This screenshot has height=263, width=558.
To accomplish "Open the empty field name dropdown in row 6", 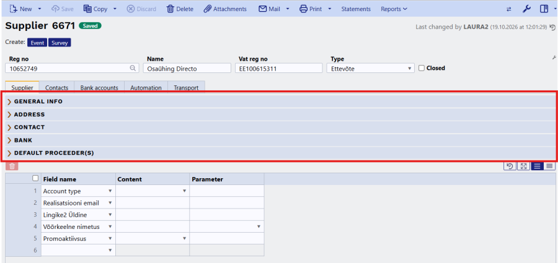I will tap(110, 250).
